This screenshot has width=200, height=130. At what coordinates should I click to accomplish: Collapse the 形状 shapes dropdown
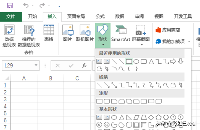[x=103, y=35]
